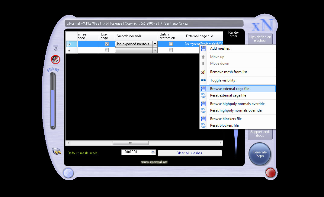This screenshot has width=324, height=197.
Task: Choose Reset blockers file
Action: [238, 125]
